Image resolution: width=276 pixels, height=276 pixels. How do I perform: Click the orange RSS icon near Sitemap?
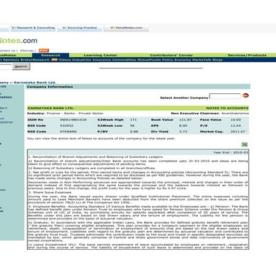click(44, 51)
